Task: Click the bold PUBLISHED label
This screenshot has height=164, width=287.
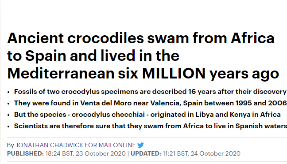Action: [25, 153]
